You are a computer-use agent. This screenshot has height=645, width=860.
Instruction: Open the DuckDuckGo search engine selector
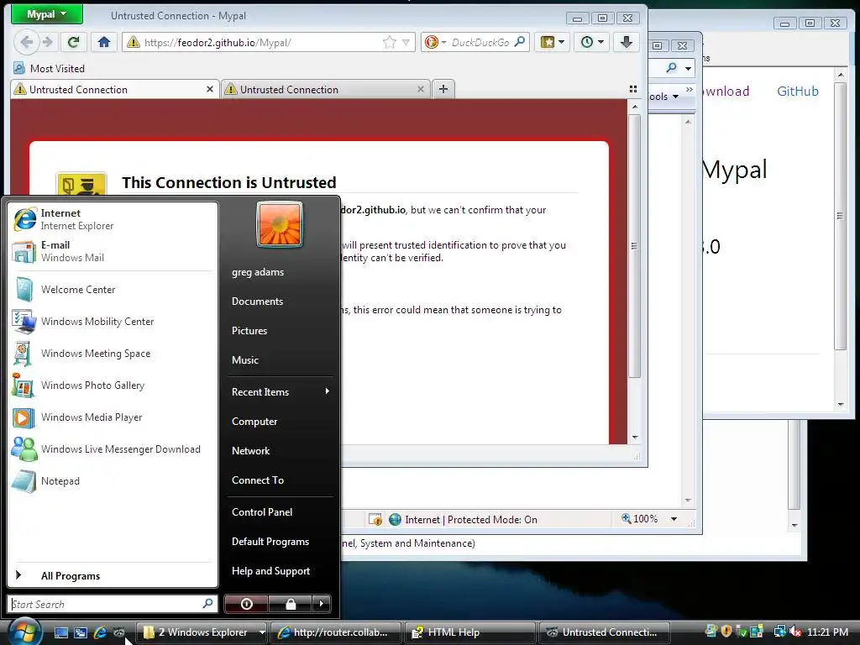tap(436, 42)
